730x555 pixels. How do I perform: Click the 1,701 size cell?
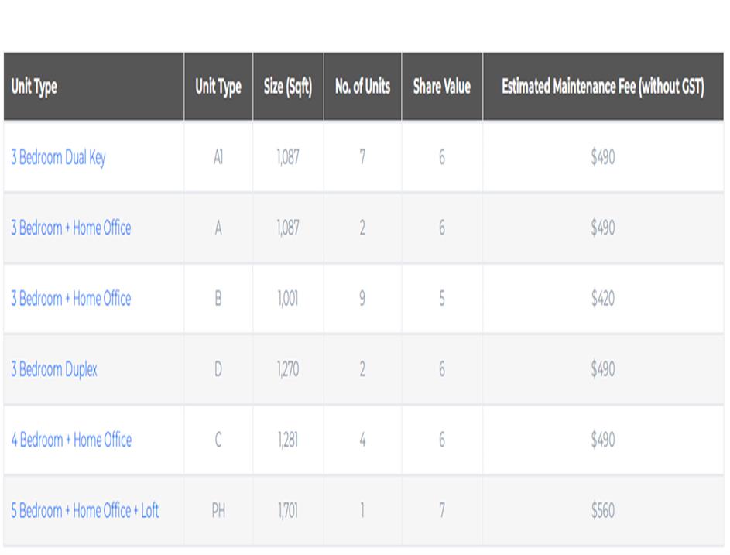287,511
